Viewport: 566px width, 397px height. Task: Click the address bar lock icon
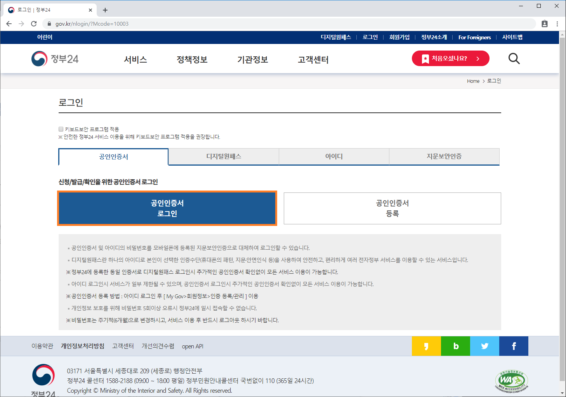(x=49, y=24)
